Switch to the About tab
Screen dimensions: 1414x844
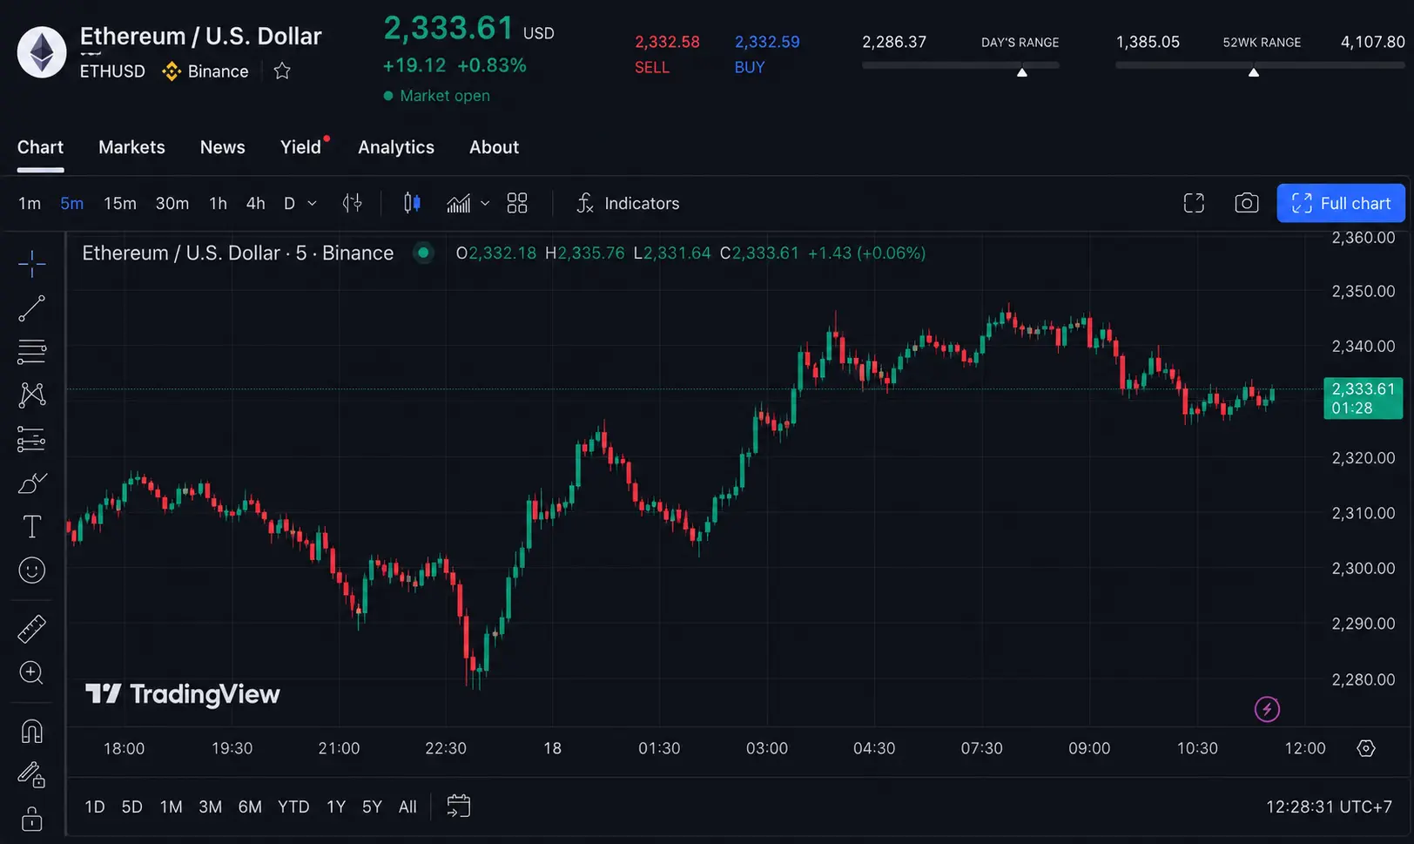pos(494,147)
